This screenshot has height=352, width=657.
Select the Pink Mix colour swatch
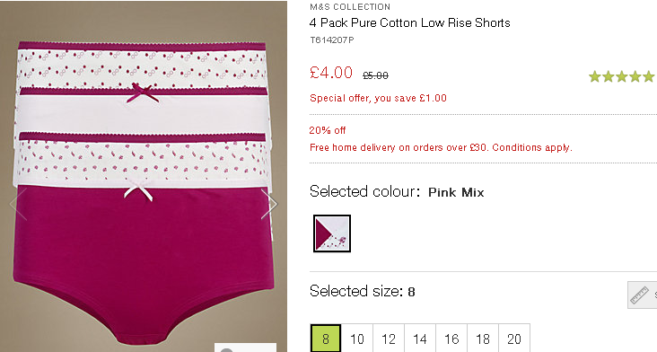332,233
